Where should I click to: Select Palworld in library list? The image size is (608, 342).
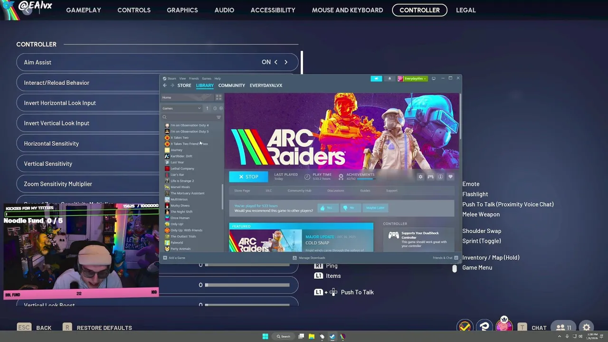[x=177, y=243]
